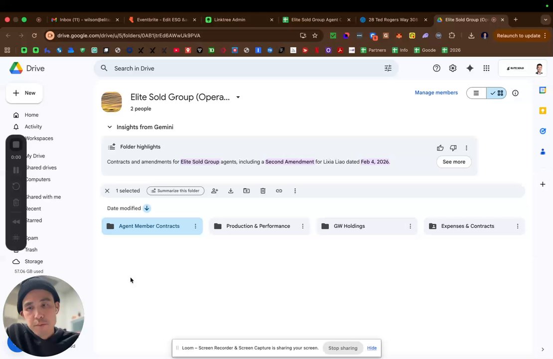
Task: Open Chrome downloads icon
Action: click(471, 35)
